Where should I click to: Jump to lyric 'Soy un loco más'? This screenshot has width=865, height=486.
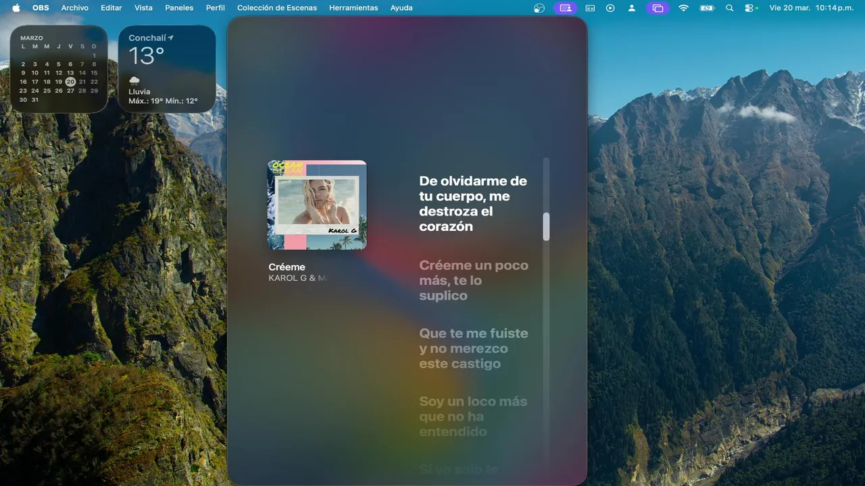coord(472,416)
